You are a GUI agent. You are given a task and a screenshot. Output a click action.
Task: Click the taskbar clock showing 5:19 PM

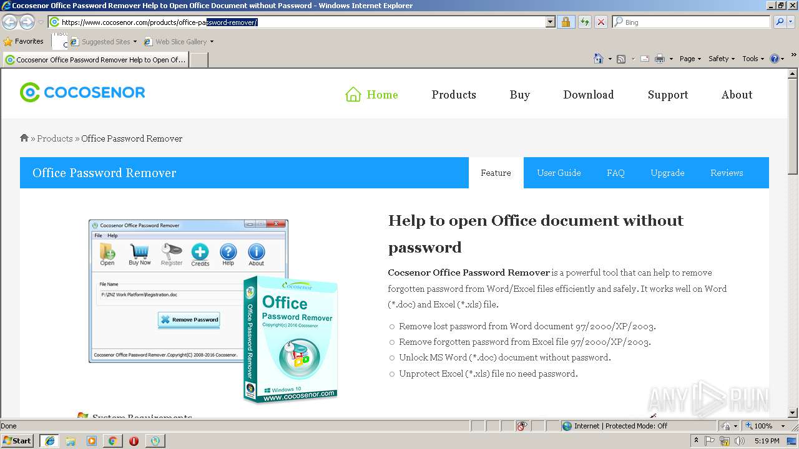tap(767, 441)
